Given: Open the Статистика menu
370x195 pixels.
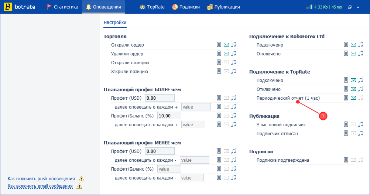Looking at the screenshot, I should (x=62, y=7).
